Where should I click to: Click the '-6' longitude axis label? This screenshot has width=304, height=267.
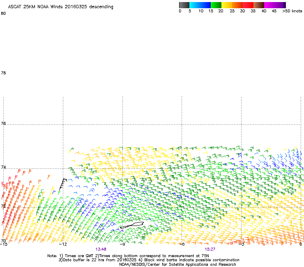tap(182, 244)
